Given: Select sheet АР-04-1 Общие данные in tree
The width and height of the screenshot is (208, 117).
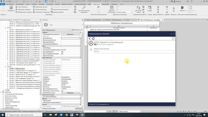Looking at the screenshot, I should pos(17,69).
